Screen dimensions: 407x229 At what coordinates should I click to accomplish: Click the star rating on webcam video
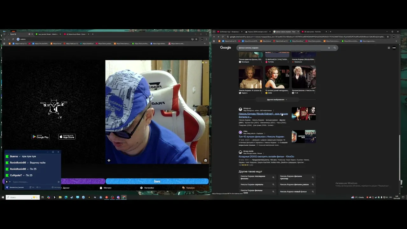coord(204,62)
